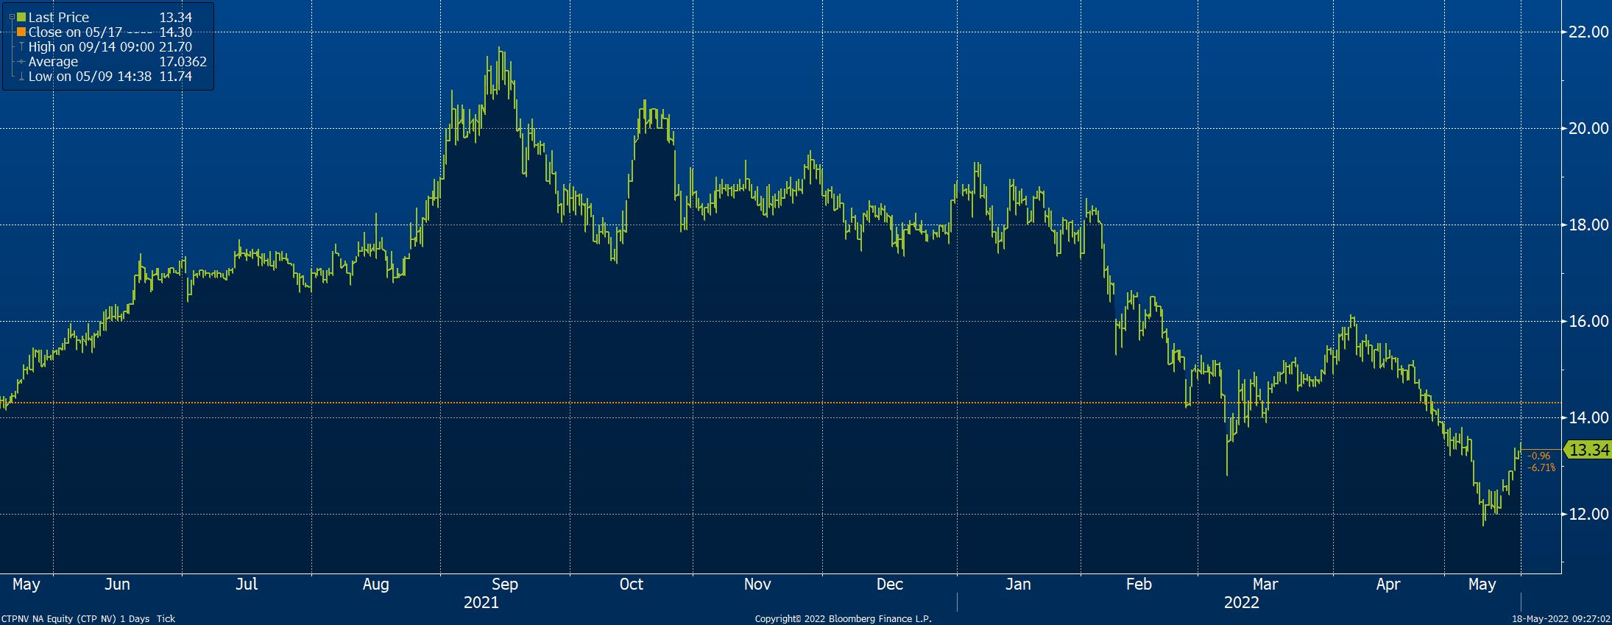1612x625 pixels.
Task: Click the 2022 year label on time axis
Action: (1241, 603)
